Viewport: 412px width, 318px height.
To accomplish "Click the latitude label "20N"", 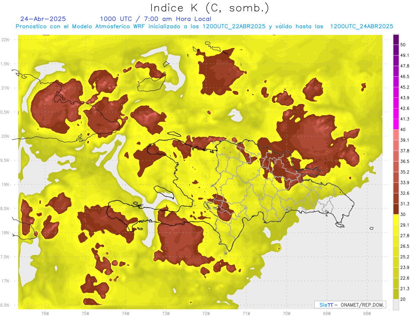I will [x=5, y=137].
